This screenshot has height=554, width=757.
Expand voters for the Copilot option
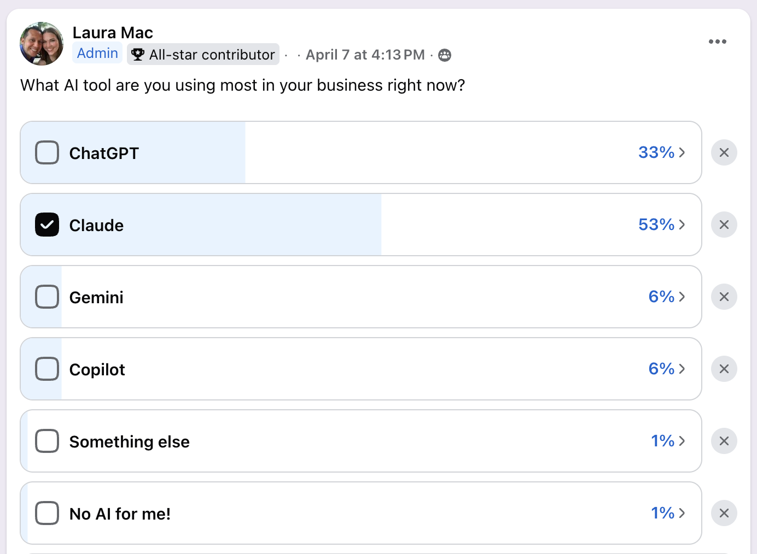(683, 369)
